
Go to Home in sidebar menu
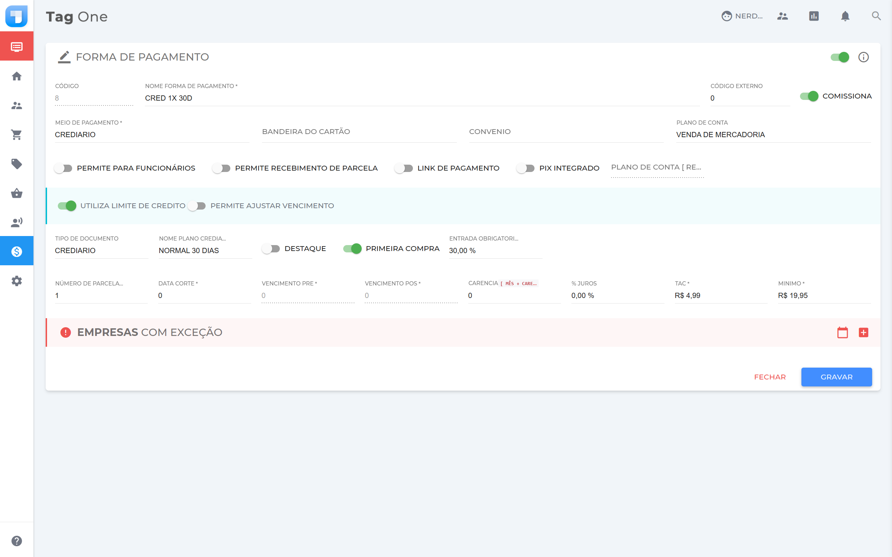[x=17, y=76]
